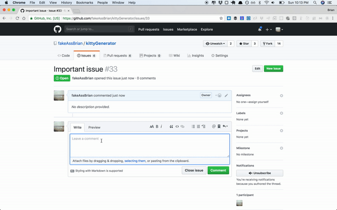Focus the Leave a comment text area
This screenshot has width=337, height=210.
coord(150,146)
